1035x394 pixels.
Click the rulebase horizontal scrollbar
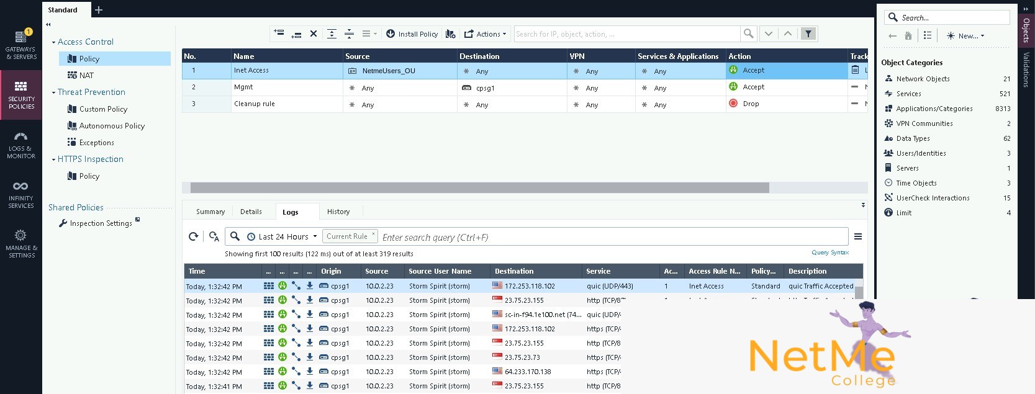point(479,187)
